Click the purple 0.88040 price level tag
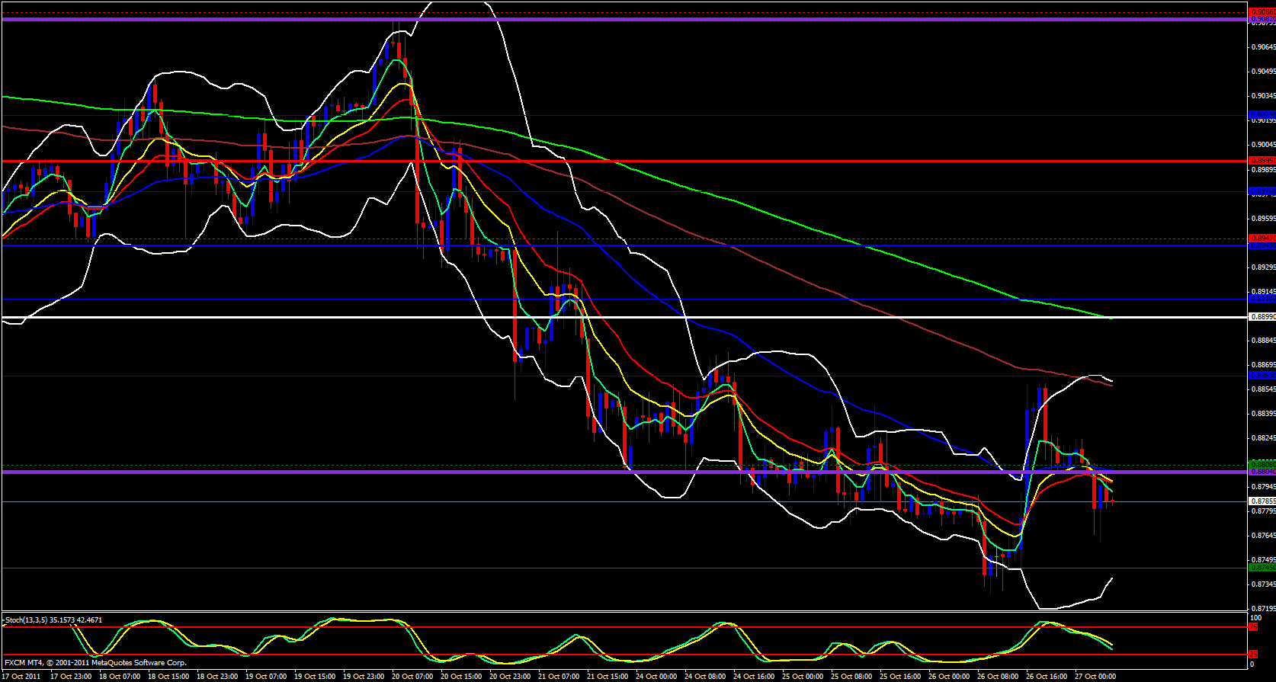The height and width of the screenshot is (682, 1276). [1262, 472]
